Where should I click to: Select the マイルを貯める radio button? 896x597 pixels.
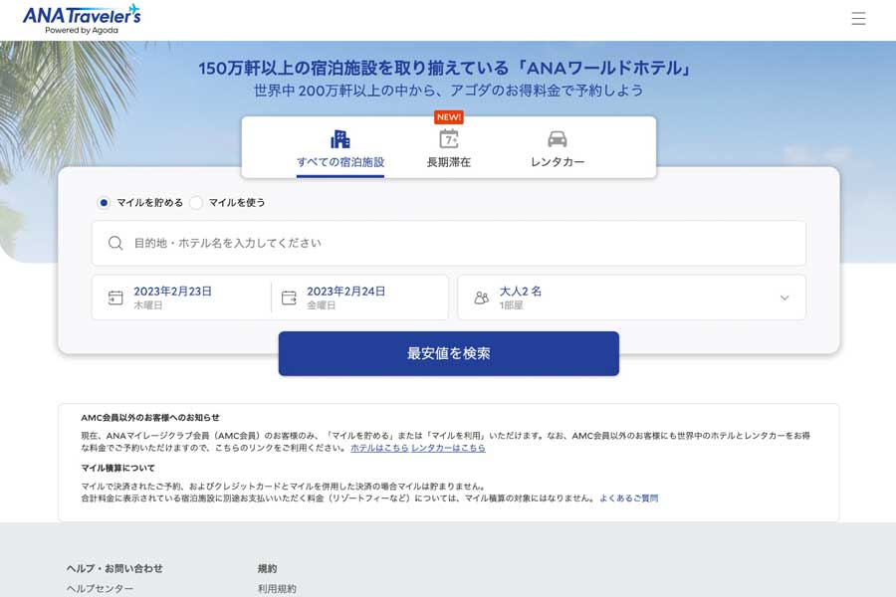pyautogui.click(x=104, y=203)
